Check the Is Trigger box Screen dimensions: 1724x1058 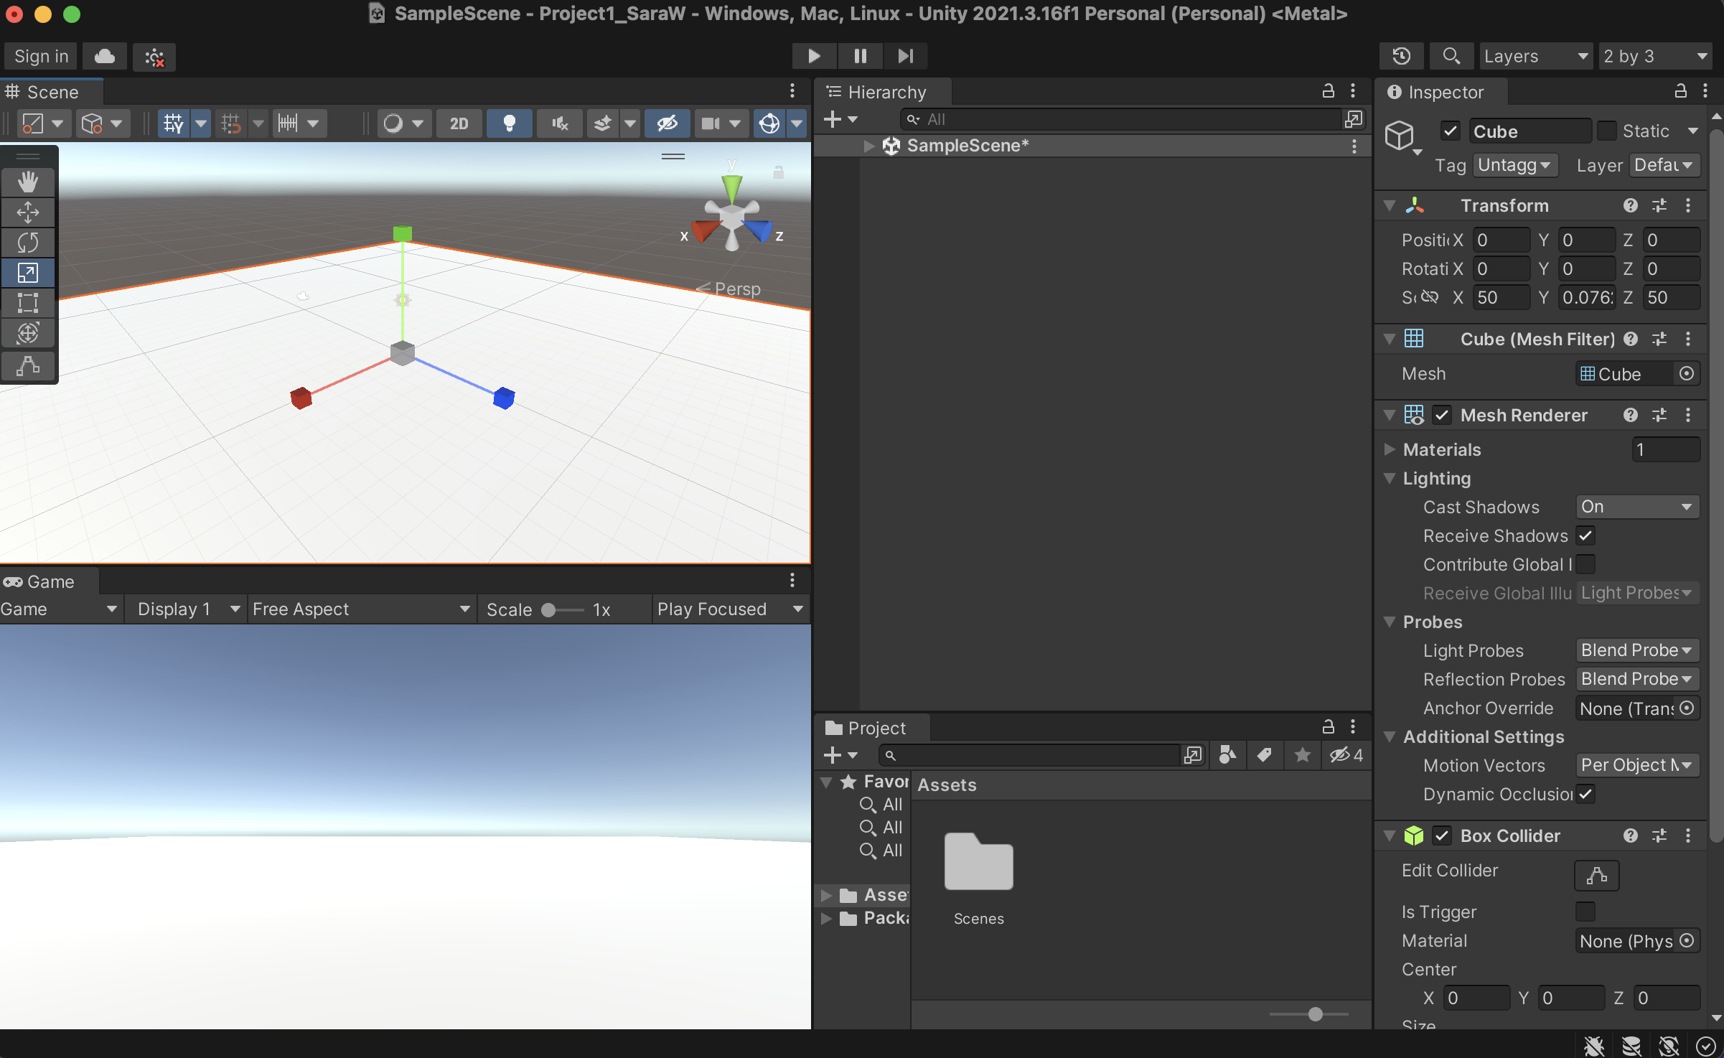pos(1585,912)
